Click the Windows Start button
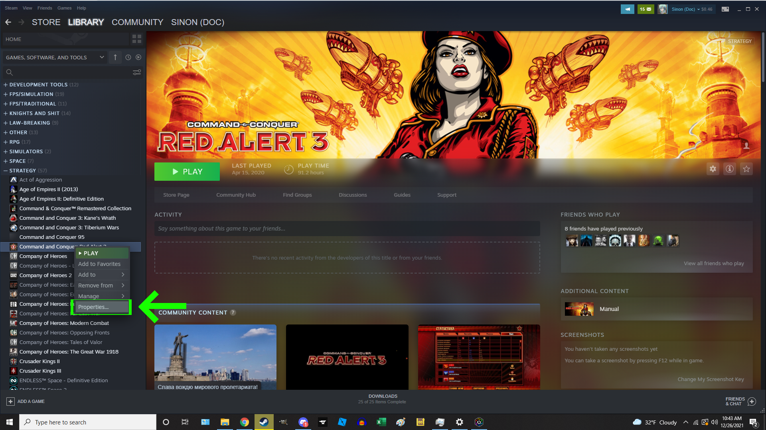The height and width of the screenshot is (430, 766). (10, 422)
